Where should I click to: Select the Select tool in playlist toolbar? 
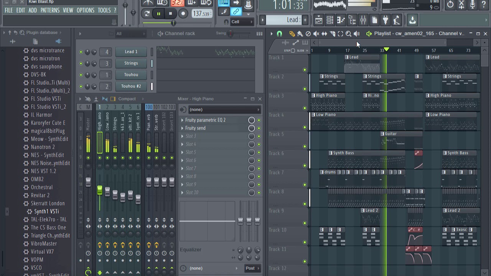tap(340, 34)
